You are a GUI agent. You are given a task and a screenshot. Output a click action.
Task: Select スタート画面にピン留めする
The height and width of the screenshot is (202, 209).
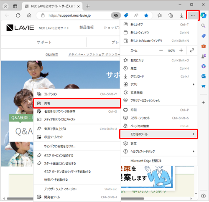(77, 164)
